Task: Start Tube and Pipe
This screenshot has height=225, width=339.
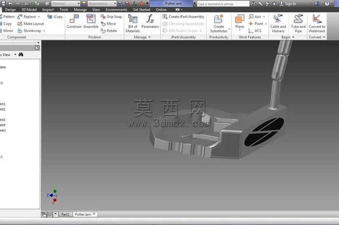Action: click(x=299, y=23)
